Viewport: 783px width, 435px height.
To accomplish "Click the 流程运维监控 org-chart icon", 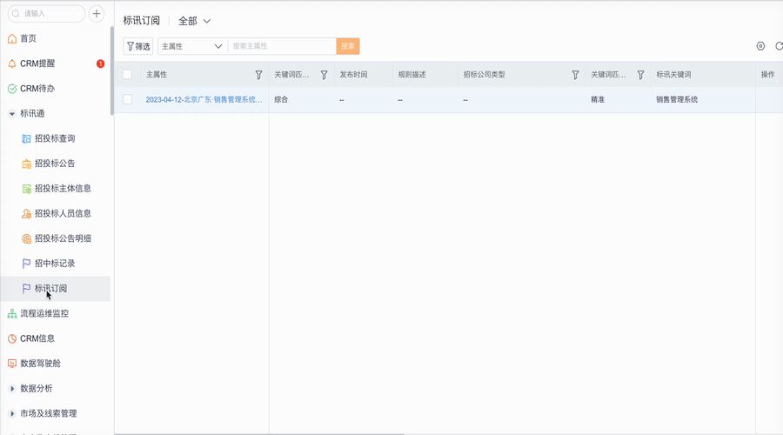I will pyautogui.click(x=12, y=313).
